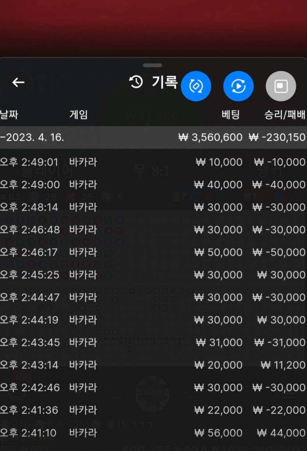Select the 오후 2:46:17 ₩50,000 bet row
Screen dimensions: 307x451
click(x=153, y=252)
